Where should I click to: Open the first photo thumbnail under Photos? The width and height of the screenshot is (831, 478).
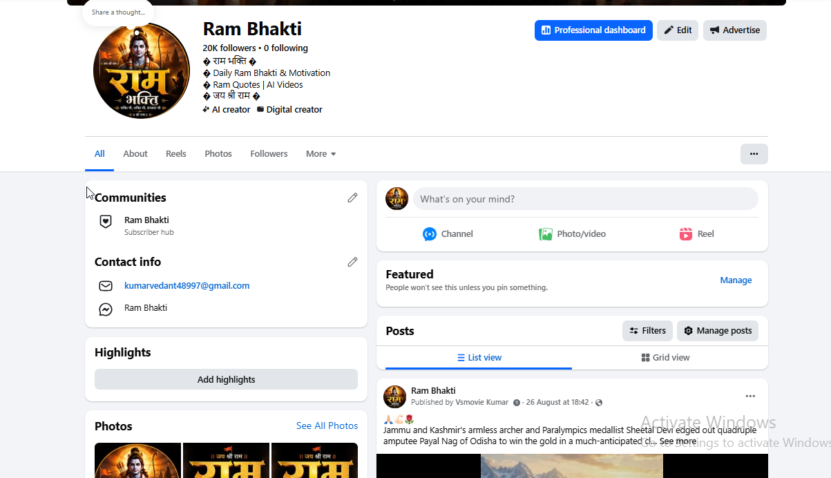pos(137,460)
